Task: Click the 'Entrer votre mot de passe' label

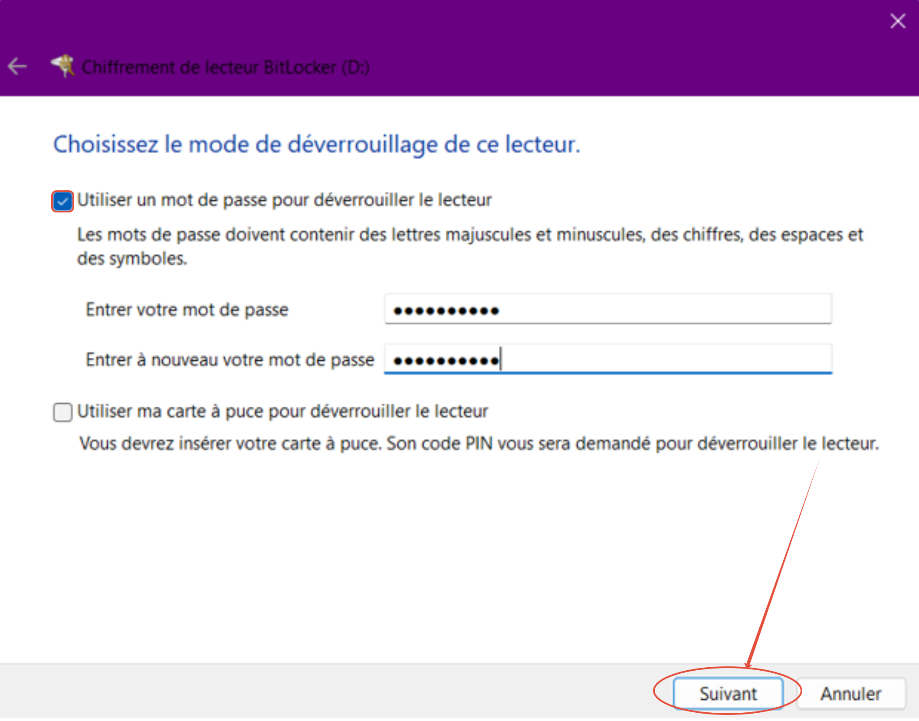Action: (x=187, y=310)
